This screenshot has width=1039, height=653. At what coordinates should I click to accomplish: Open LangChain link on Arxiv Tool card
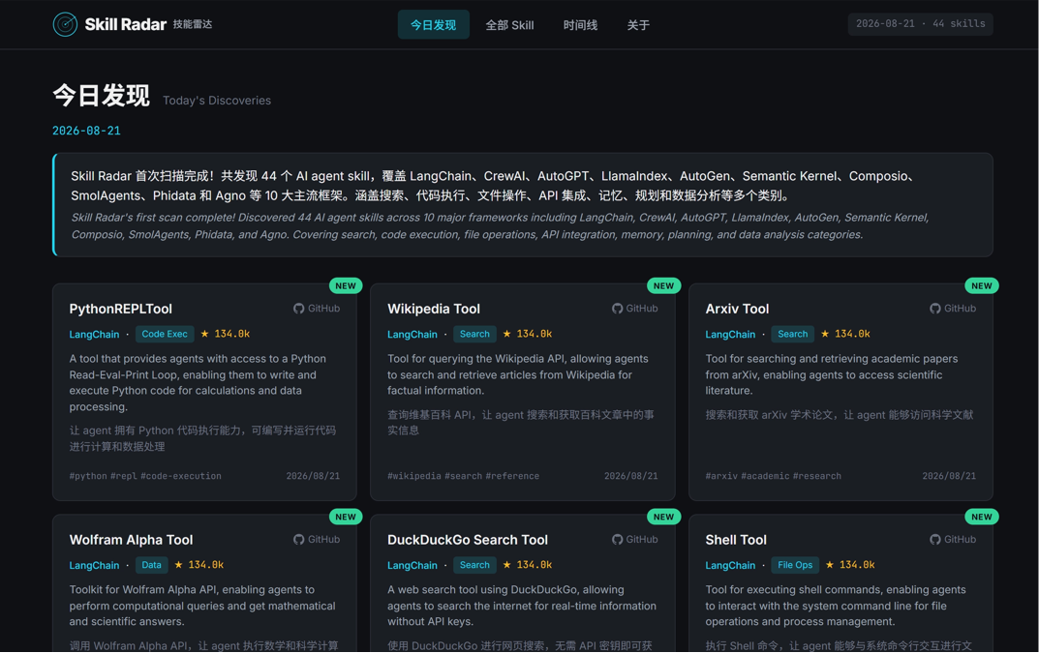[x=730, y=335]
